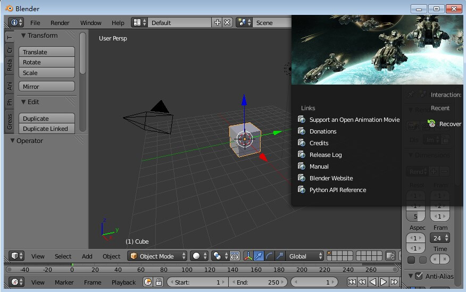466x292 pixels.
Task: Click the Donations link icon
Action: (x=302, y=131)
